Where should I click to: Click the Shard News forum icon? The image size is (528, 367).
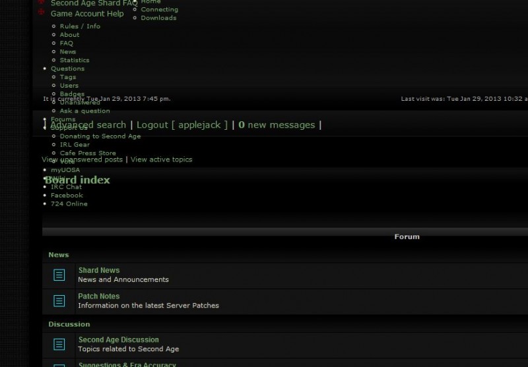click(x=59, y=275)
